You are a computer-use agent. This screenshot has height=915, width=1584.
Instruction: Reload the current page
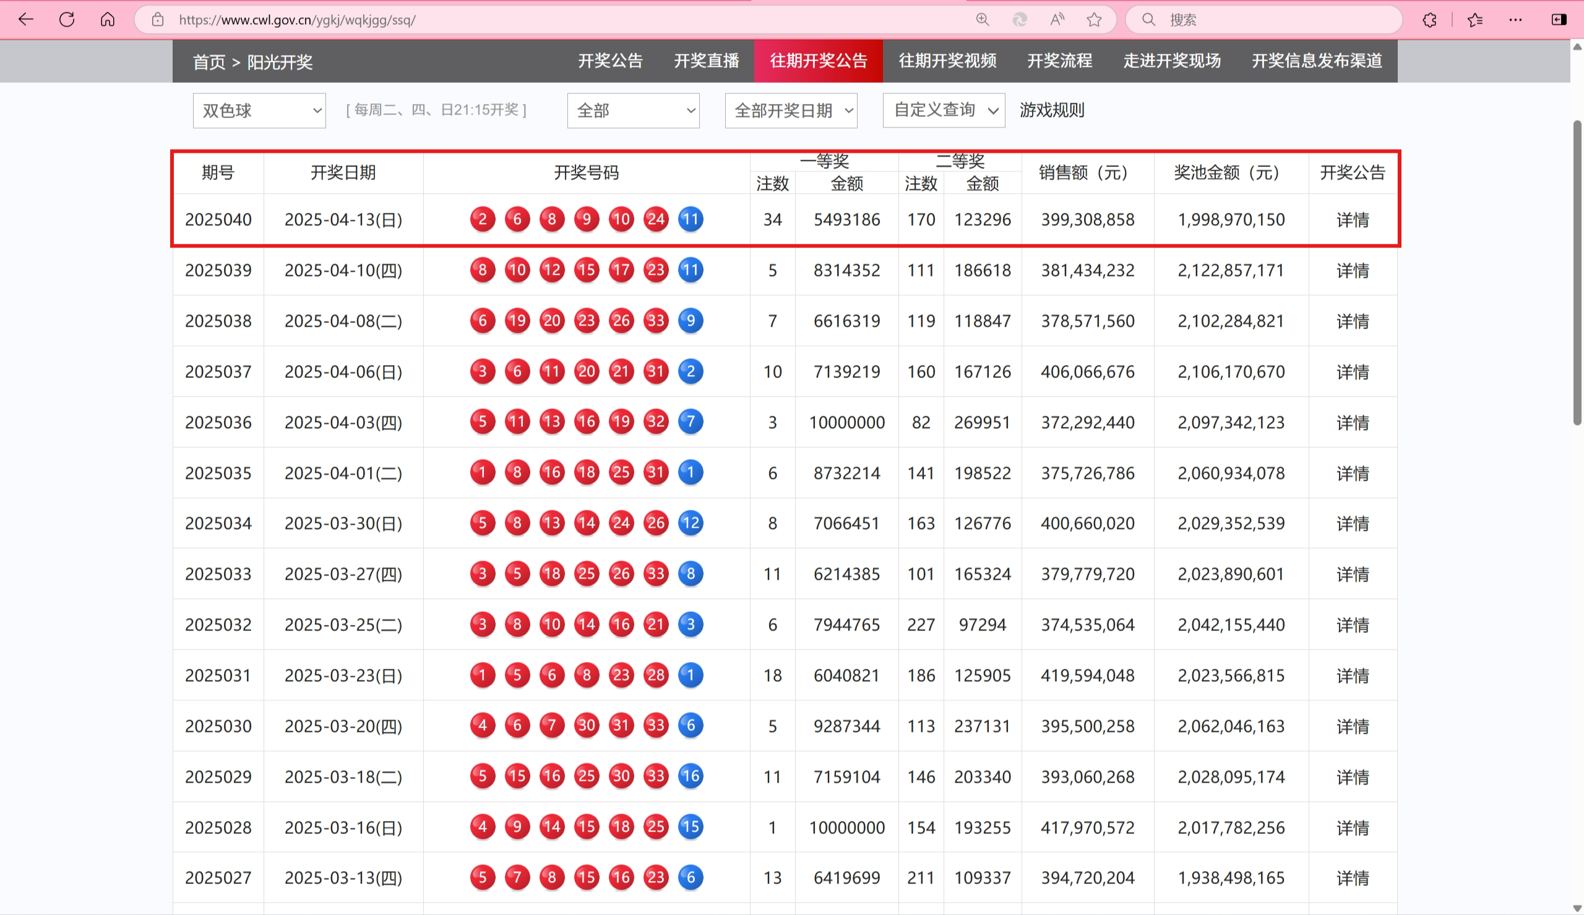click(x=67, y=19)
